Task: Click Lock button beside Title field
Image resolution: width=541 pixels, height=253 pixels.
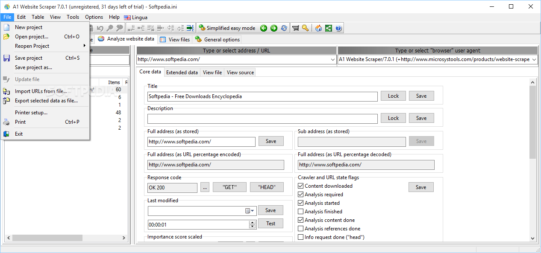Action: [x=393, y=96]
